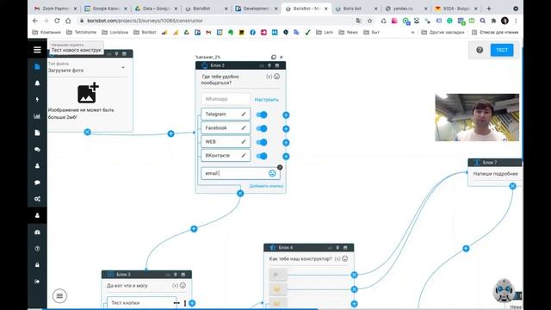
Task: Click the Whatsapp disabled button field
Action: click(226, 99)
